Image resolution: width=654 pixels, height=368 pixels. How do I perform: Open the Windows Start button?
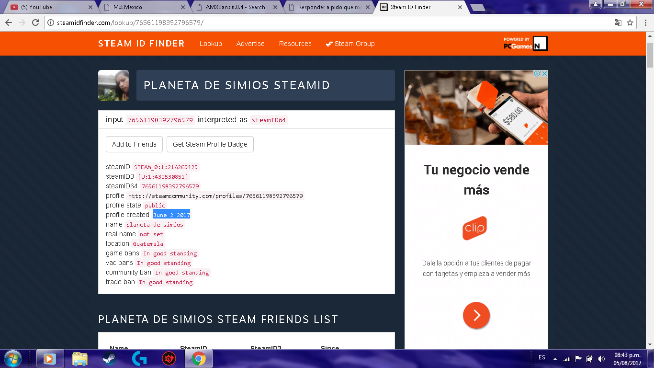point(12,358)
